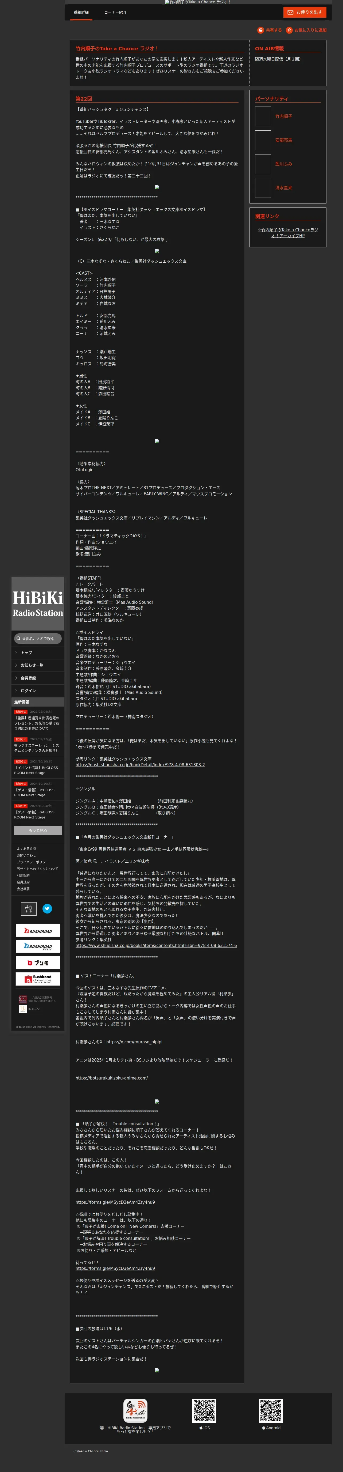The height and width of the screenshot is (1472, 343).
Task: Click the share icon beside 共有する
Action: click(261, 30)
